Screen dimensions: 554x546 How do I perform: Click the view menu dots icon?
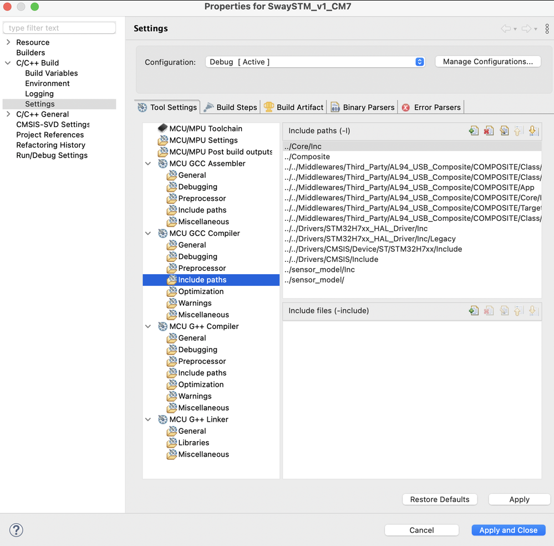pyautogui.click(x=548, y=28)
